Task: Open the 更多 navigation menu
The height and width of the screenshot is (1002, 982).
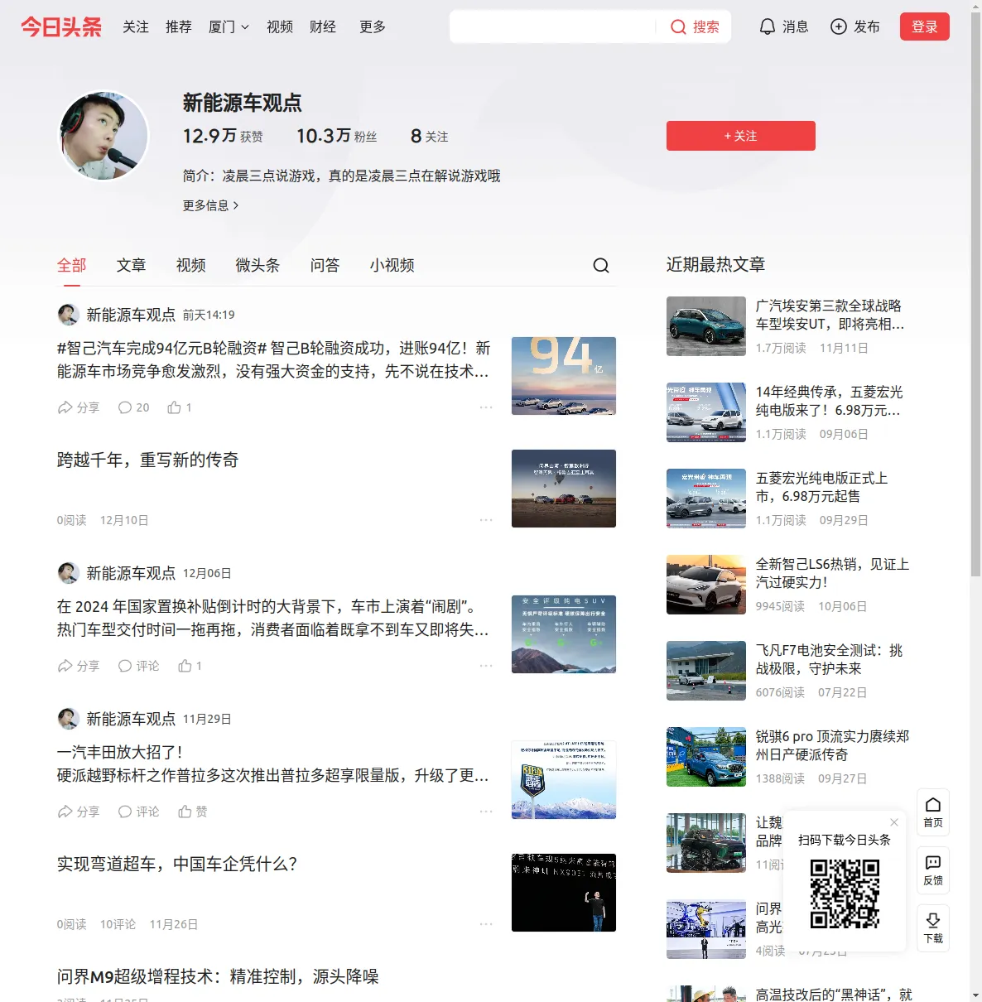Action: tap(373, 26)
